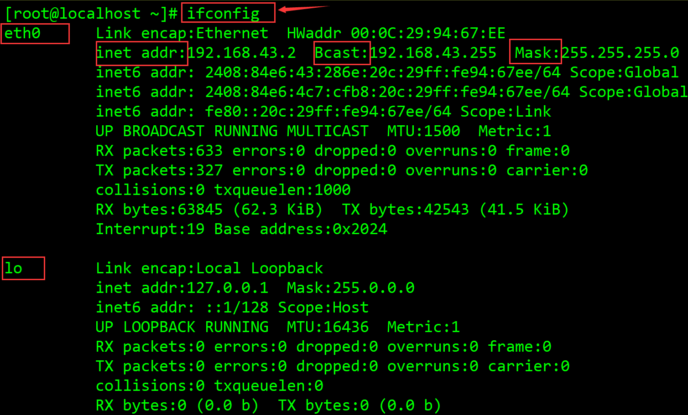
Task: Click UP BROADCAST RUNNING MULTICAST text
Action: click(x=232, y=131)
